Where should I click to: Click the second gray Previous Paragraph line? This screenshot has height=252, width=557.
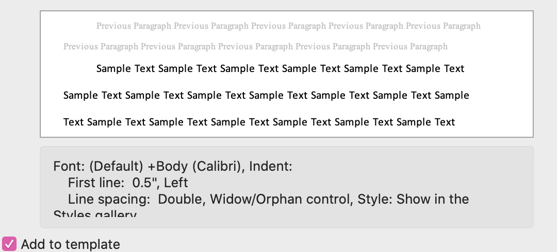pyautogui.click(x=255, y=46)
